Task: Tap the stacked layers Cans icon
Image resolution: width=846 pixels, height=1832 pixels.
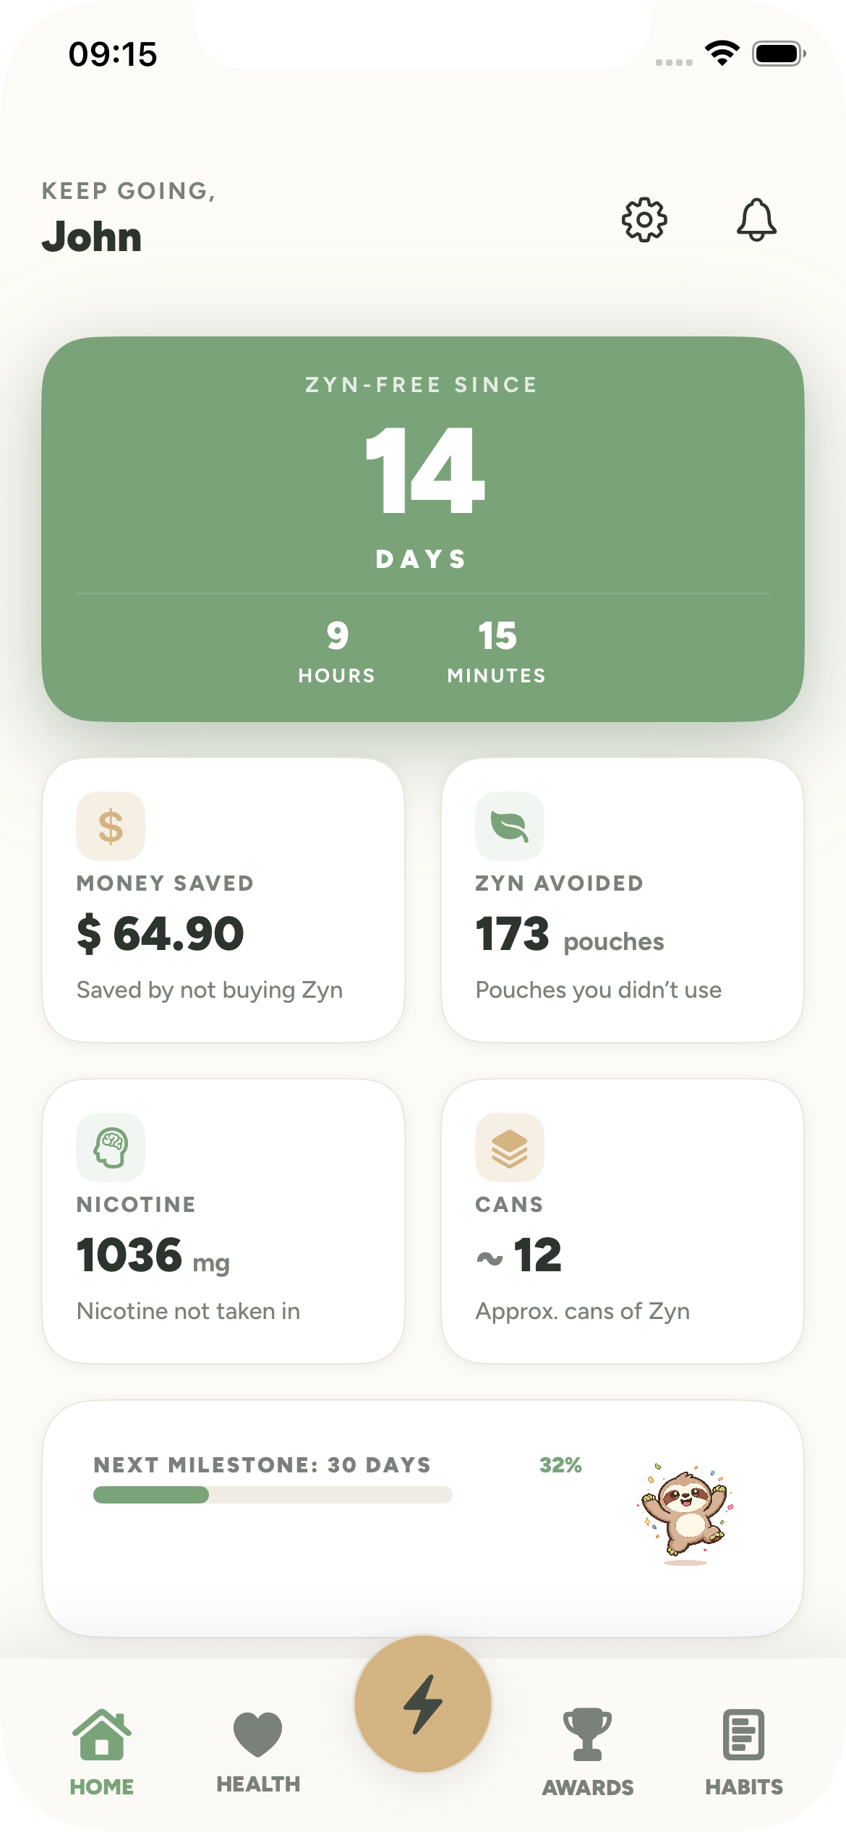Action: 510,1148
